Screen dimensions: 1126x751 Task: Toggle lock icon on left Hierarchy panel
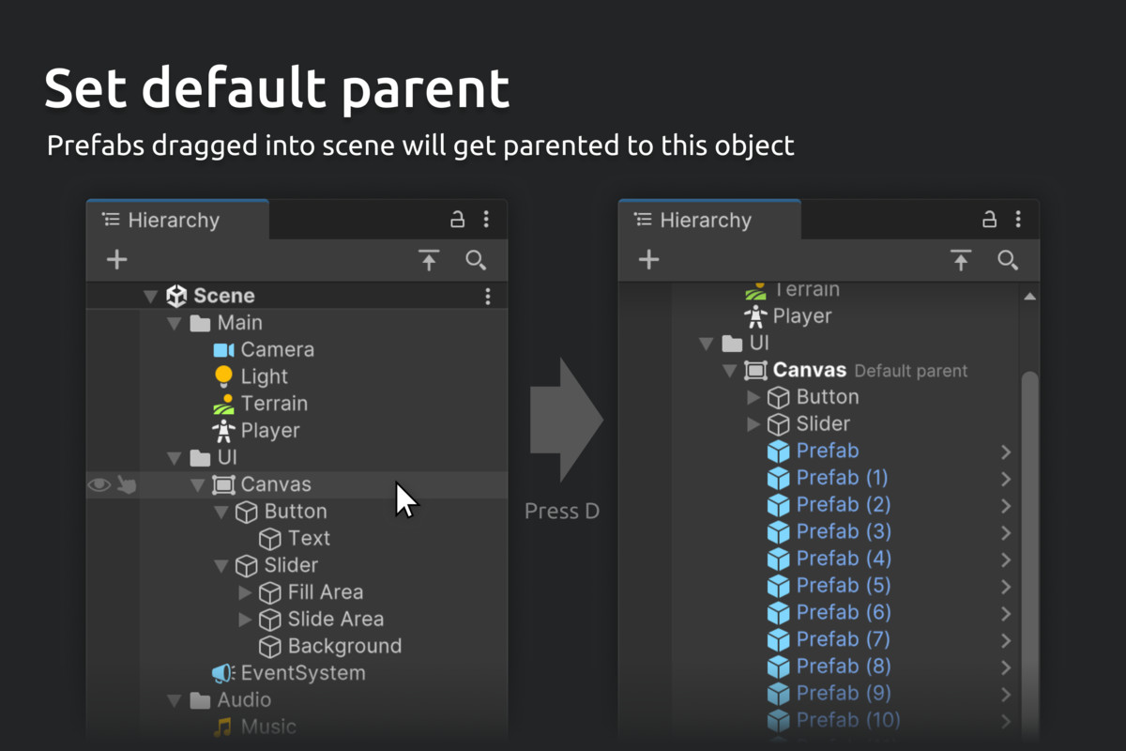click(x=458, y=220)
